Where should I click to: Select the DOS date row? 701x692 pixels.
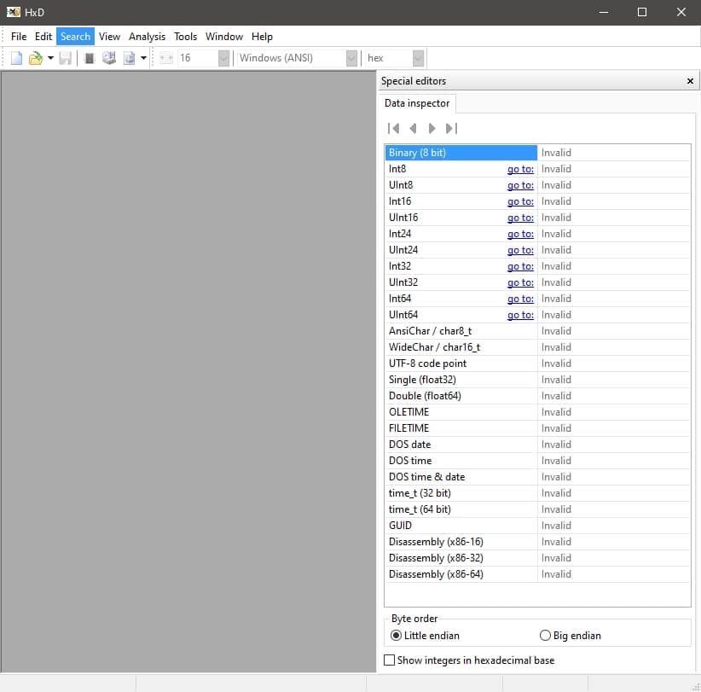click(537, 445)
